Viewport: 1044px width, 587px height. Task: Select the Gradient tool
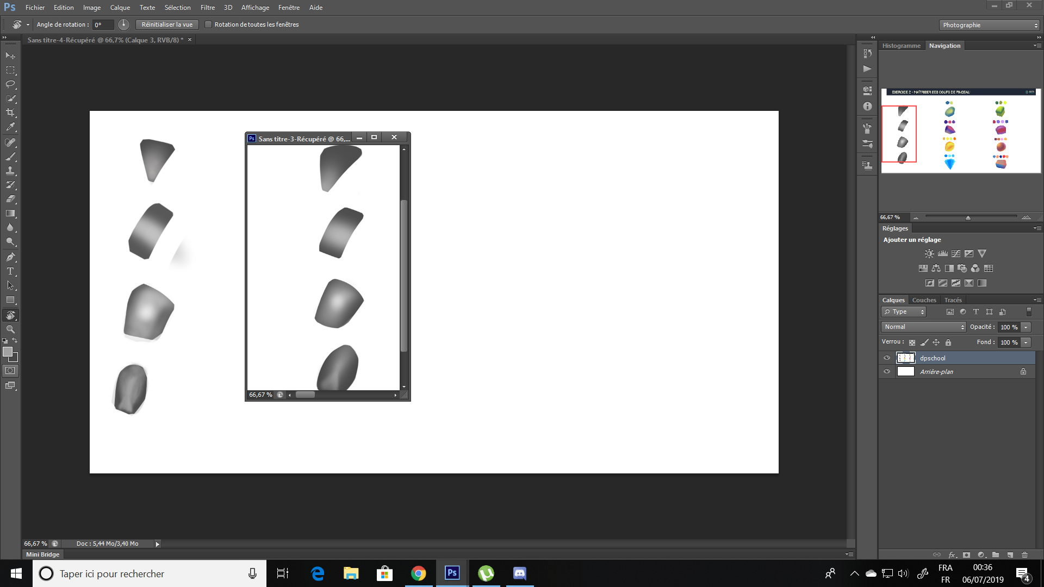[10, 213]
